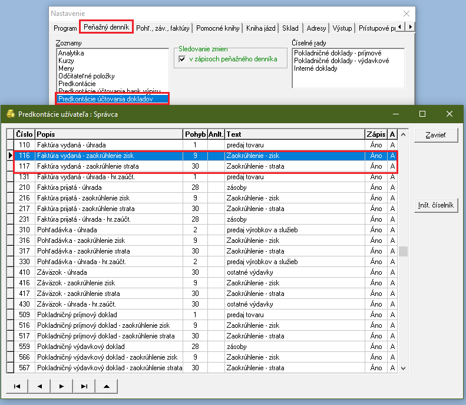Click the Inšt. číselník button
Screen dimensions: 466x405
pyautogui.click(x=436, y=206)
